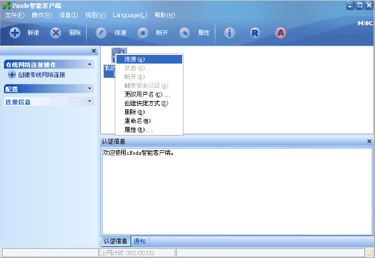Image resolution: width=375 pixels, height=258 pixels.
Task: Choose 创建快捷方式(S) in context menu
Action: pos(149,103)
